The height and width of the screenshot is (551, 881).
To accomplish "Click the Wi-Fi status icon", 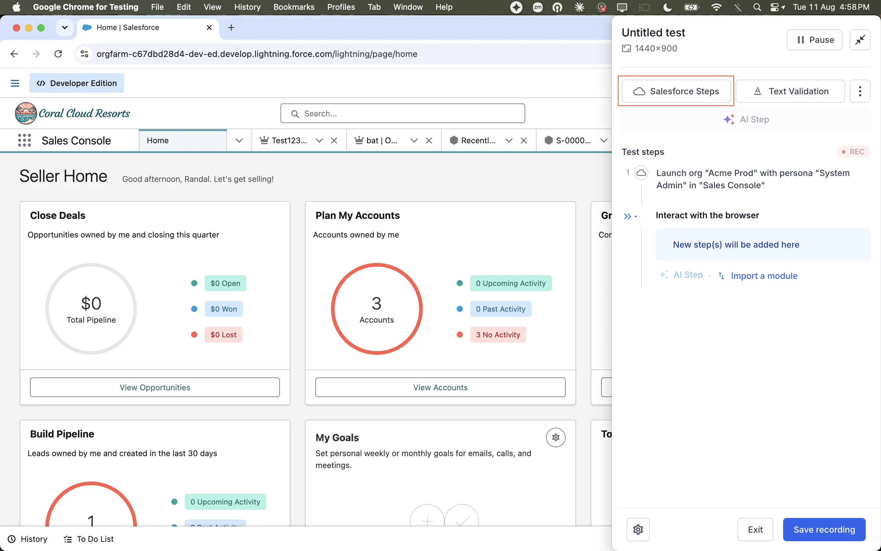I will click(716, 7).
